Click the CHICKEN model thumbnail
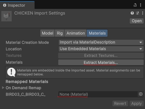 [x=6, y=16]
